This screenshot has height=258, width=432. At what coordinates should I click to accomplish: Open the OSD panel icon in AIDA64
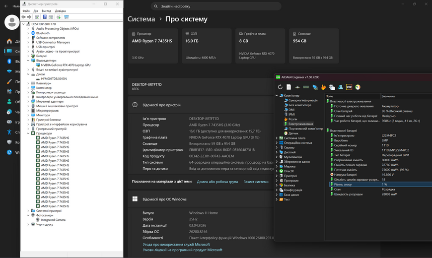click(x=349, y=87)
